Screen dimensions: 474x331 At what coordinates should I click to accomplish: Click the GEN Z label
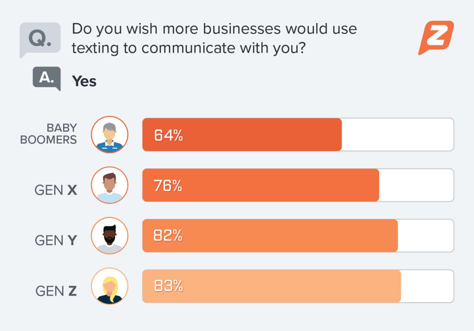coord(56,291)
